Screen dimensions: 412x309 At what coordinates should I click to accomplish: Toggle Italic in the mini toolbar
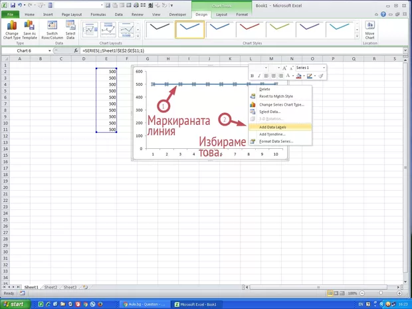point(260,76)
